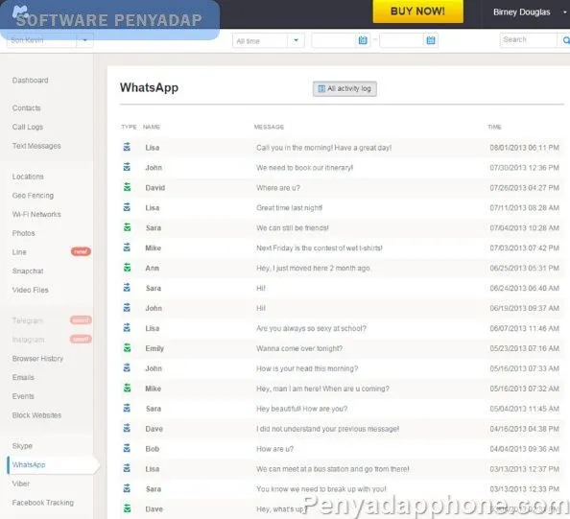Click timestamp 07/03/2013 07:42 PM
The height and width of the screenshot is (519, 570).
point(524,248)
